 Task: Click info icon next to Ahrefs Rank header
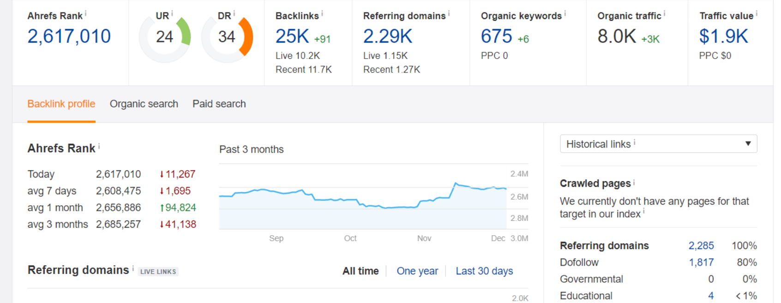(x=85, y=14)
